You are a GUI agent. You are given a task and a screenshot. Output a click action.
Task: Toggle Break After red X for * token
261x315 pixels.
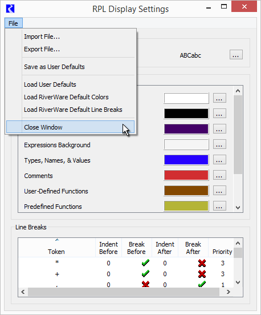(x=202, y=263)
